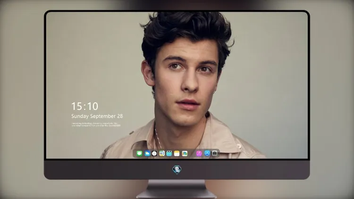Open the clapperboard video app in the dock
The image size is (354, 199).
click(169, 154)
